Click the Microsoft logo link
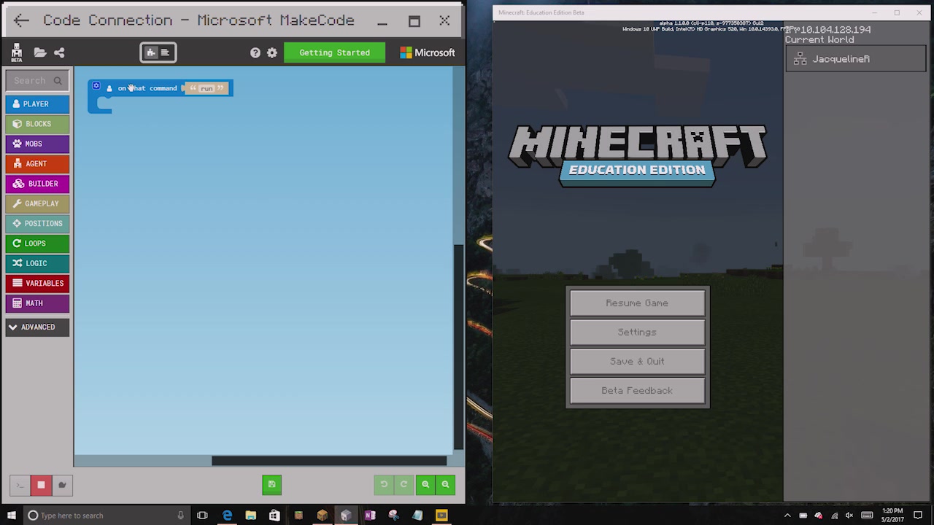Screen dimensions: 934x525 [x=428, y=52]
